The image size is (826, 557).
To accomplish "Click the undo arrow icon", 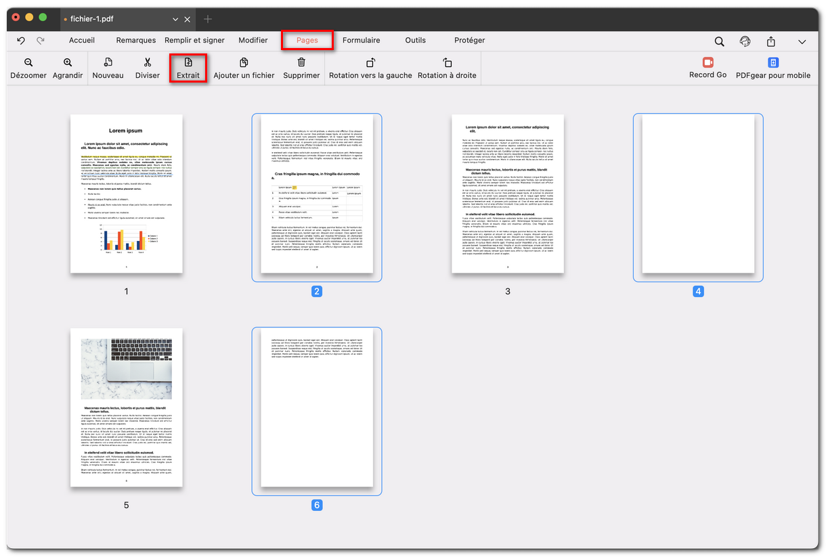I will (x=20, y=41).
